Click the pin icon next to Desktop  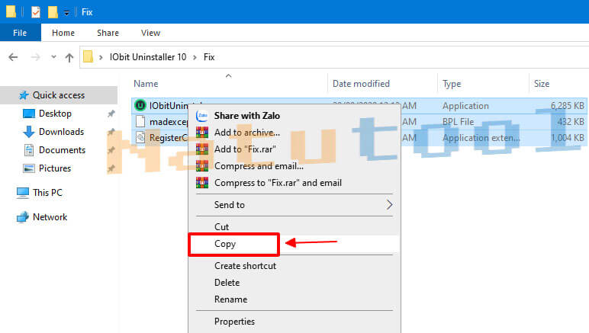tap(111, 114)
